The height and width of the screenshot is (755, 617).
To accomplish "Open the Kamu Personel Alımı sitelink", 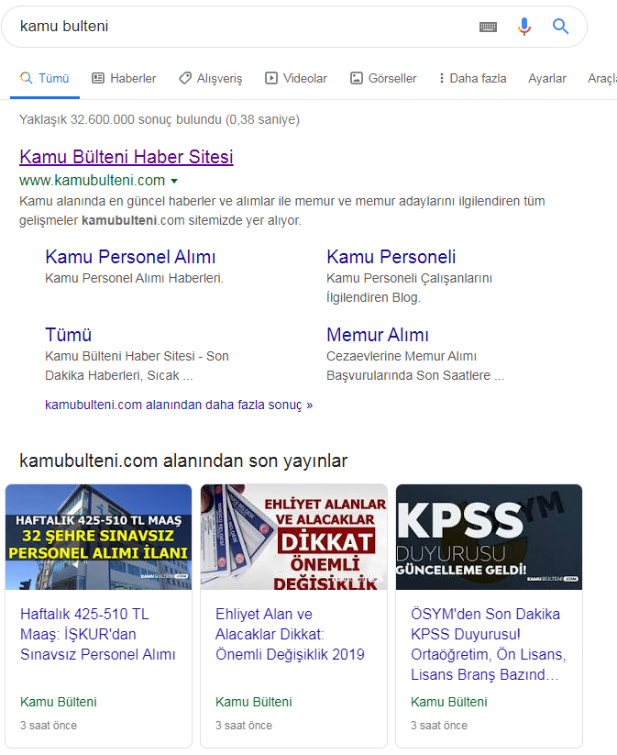I will click(x=130, y=257).
